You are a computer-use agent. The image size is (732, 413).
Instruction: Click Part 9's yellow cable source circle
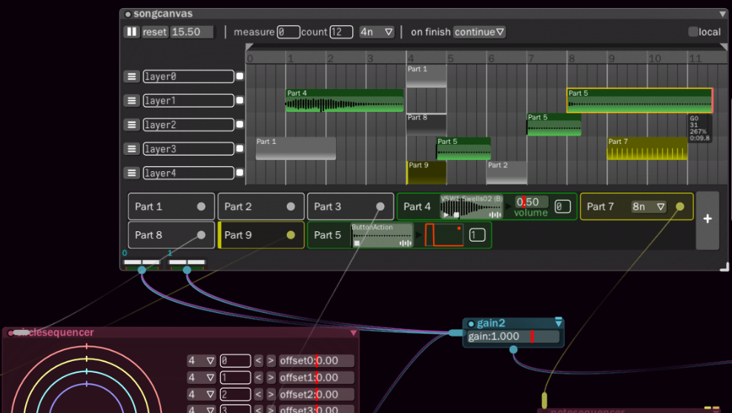click(291, 235)
